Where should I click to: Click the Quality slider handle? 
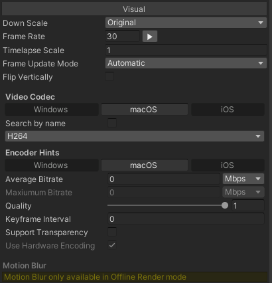coord(225,205)
